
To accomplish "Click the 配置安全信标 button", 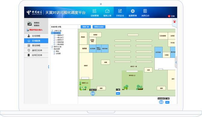I will click(x=99, y=27).
